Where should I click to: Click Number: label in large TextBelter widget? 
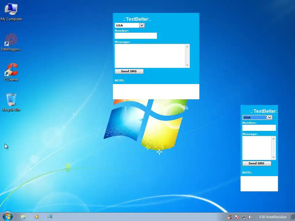coord(122,31)
